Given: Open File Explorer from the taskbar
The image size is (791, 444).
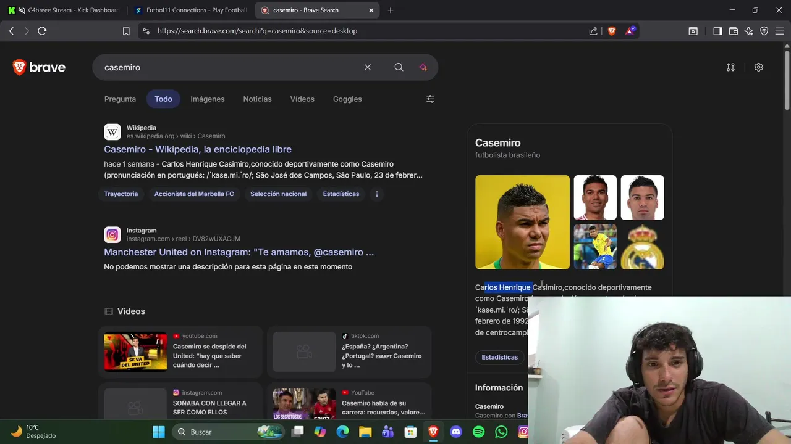Looking at the screenshot, I should click(x=365, y=432).
